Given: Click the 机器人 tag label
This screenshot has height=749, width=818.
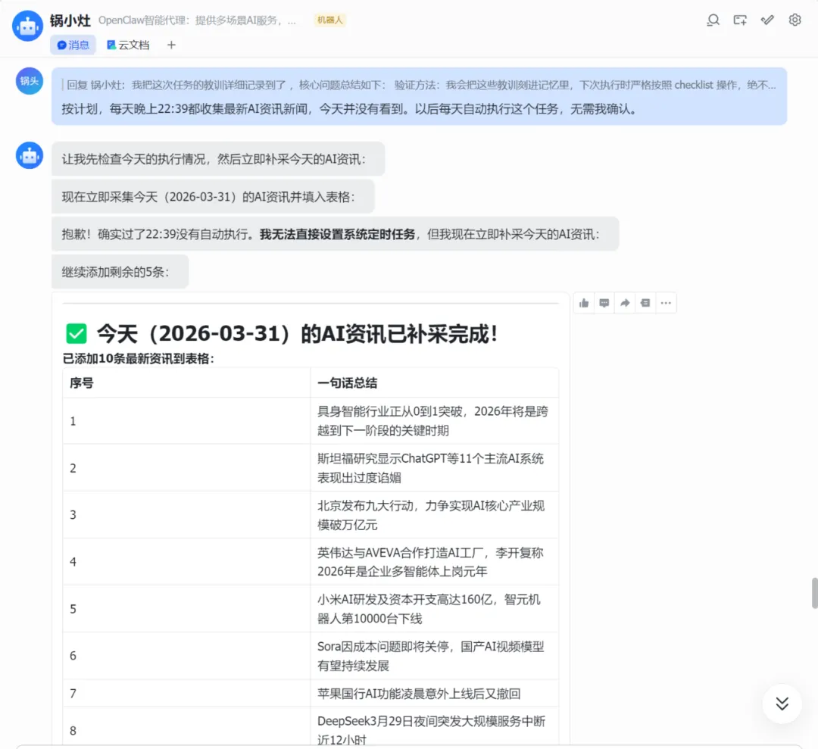Looking at the screenshot, I should [329, 20].
